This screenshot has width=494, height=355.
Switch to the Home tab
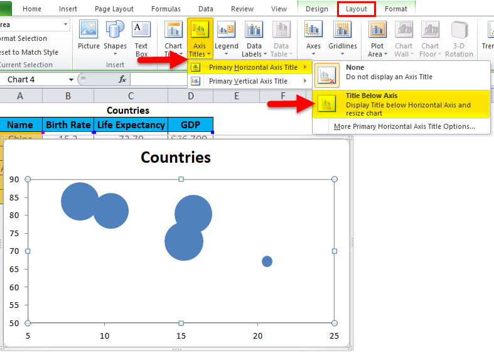(32, 9)
